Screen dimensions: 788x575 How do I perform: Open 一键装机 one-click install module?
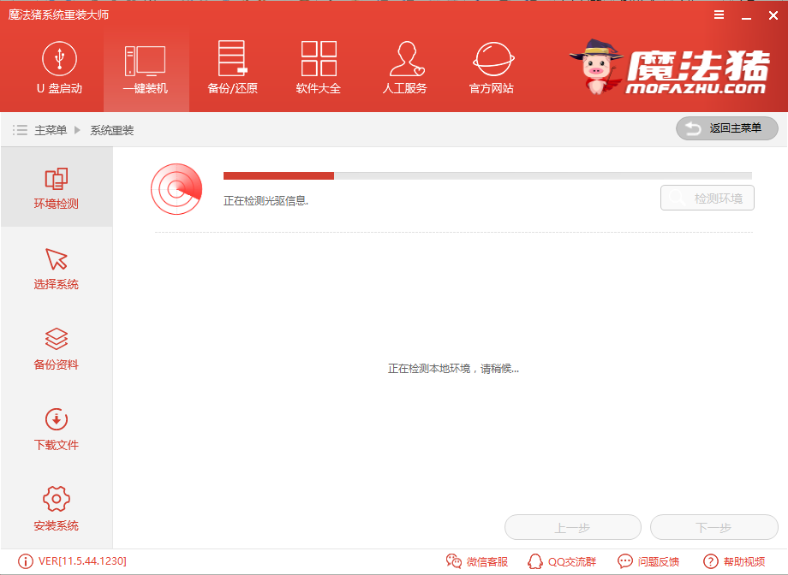click(x=146, y=68)
